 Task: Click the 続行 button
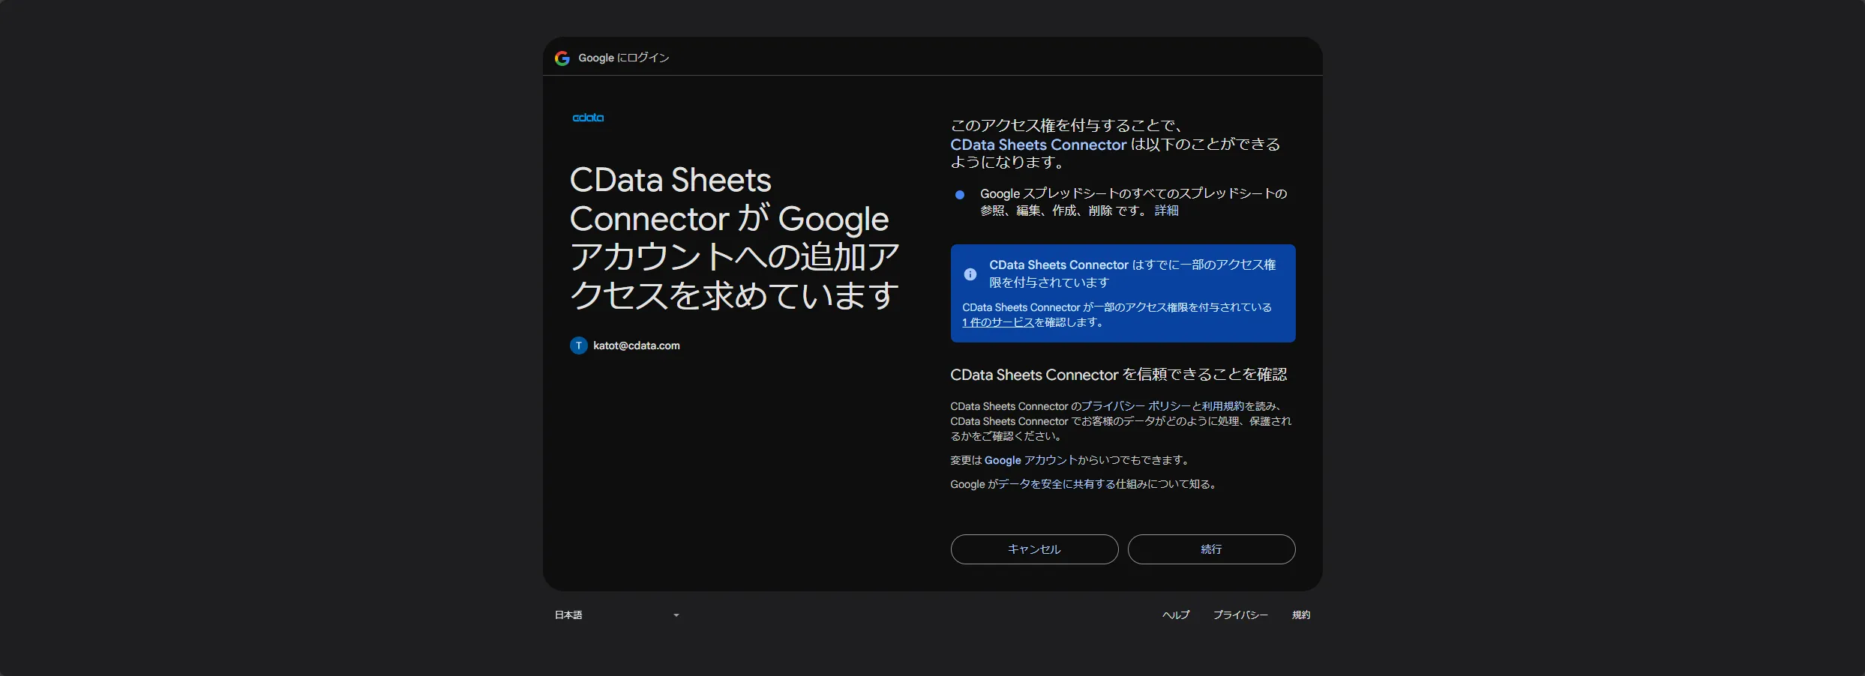point(1211,549)
